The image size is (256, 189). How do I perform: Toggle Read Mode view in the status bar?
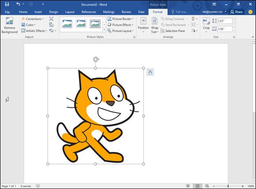[188, 186]
